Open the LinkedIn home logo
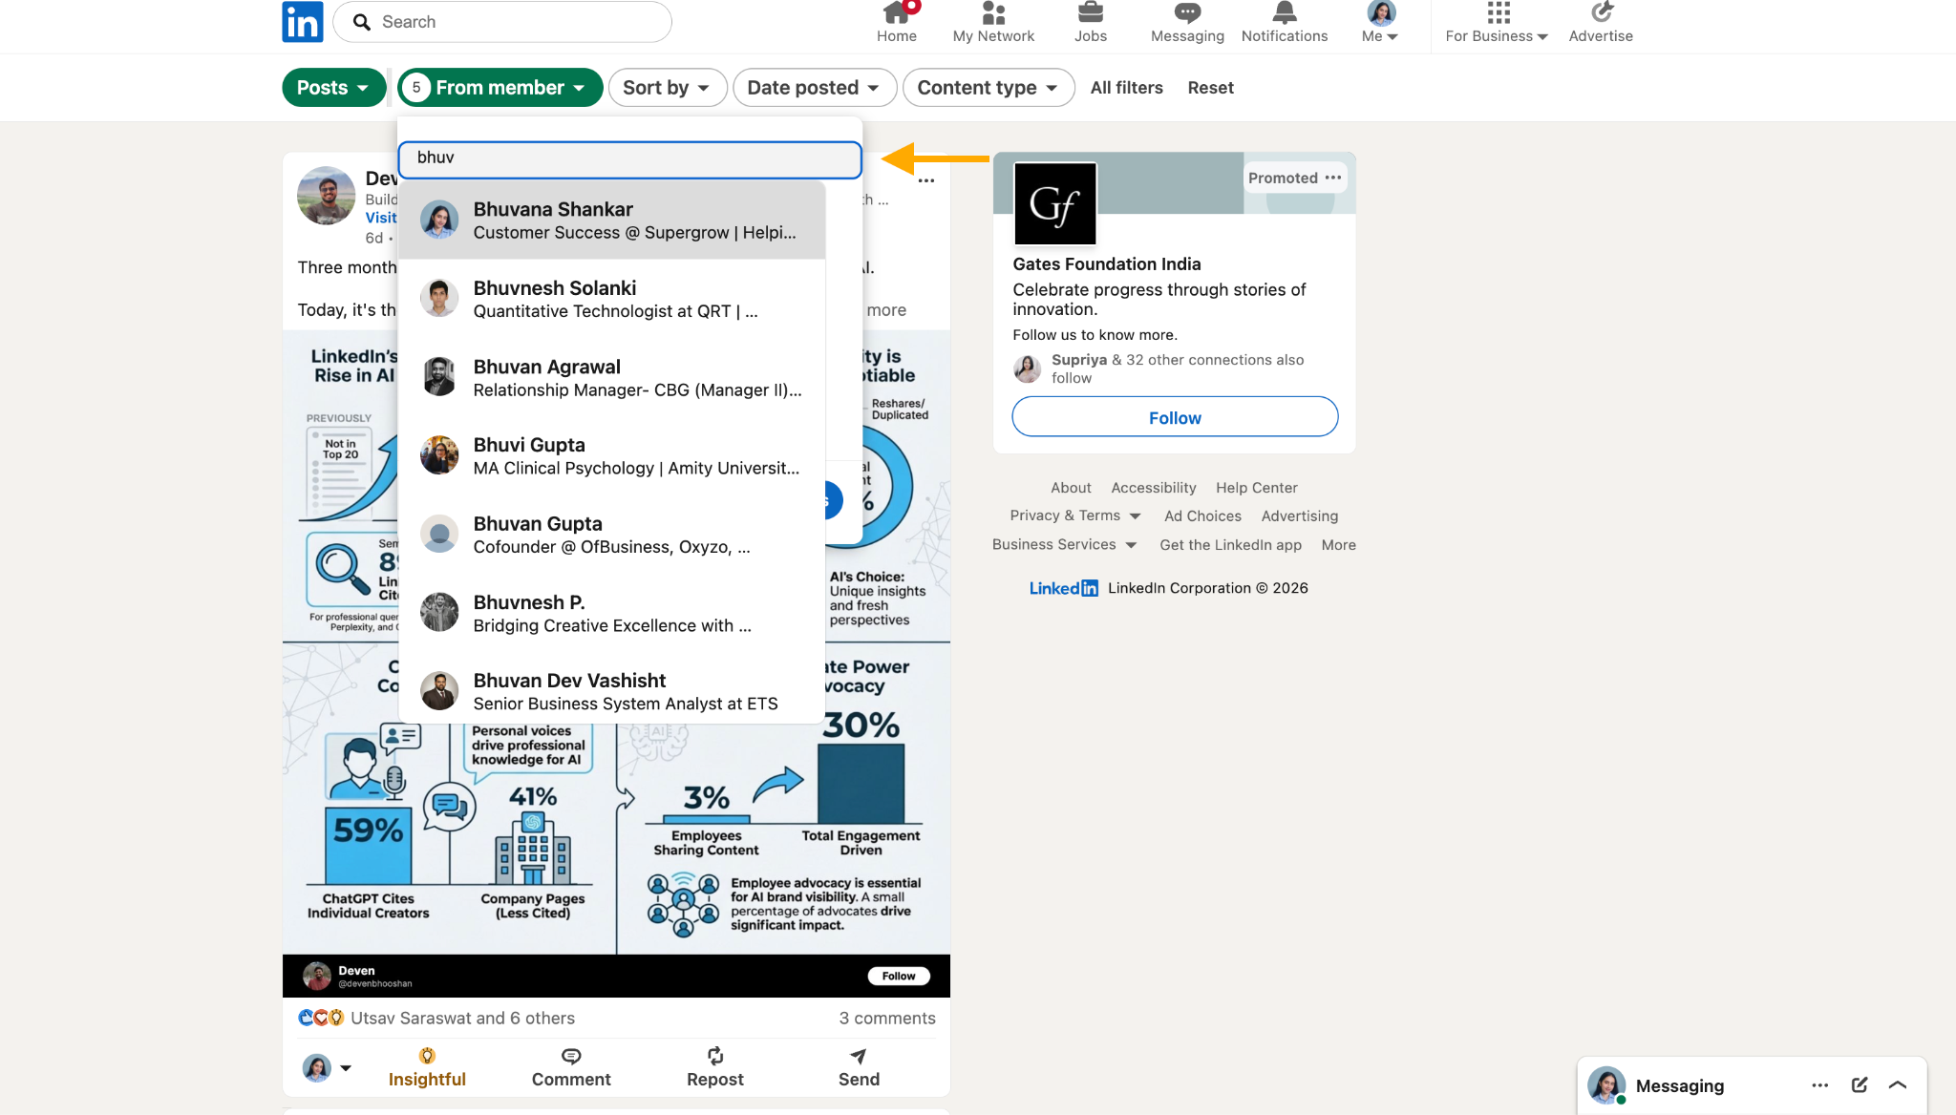Image resolution: width=1956 pixels, height=1115 pixels. [303, 21]
